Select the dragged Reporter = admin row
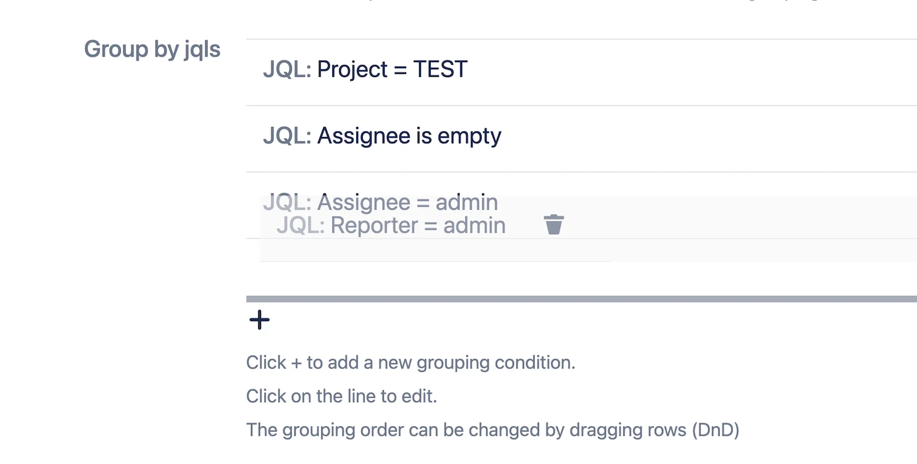 588,228
